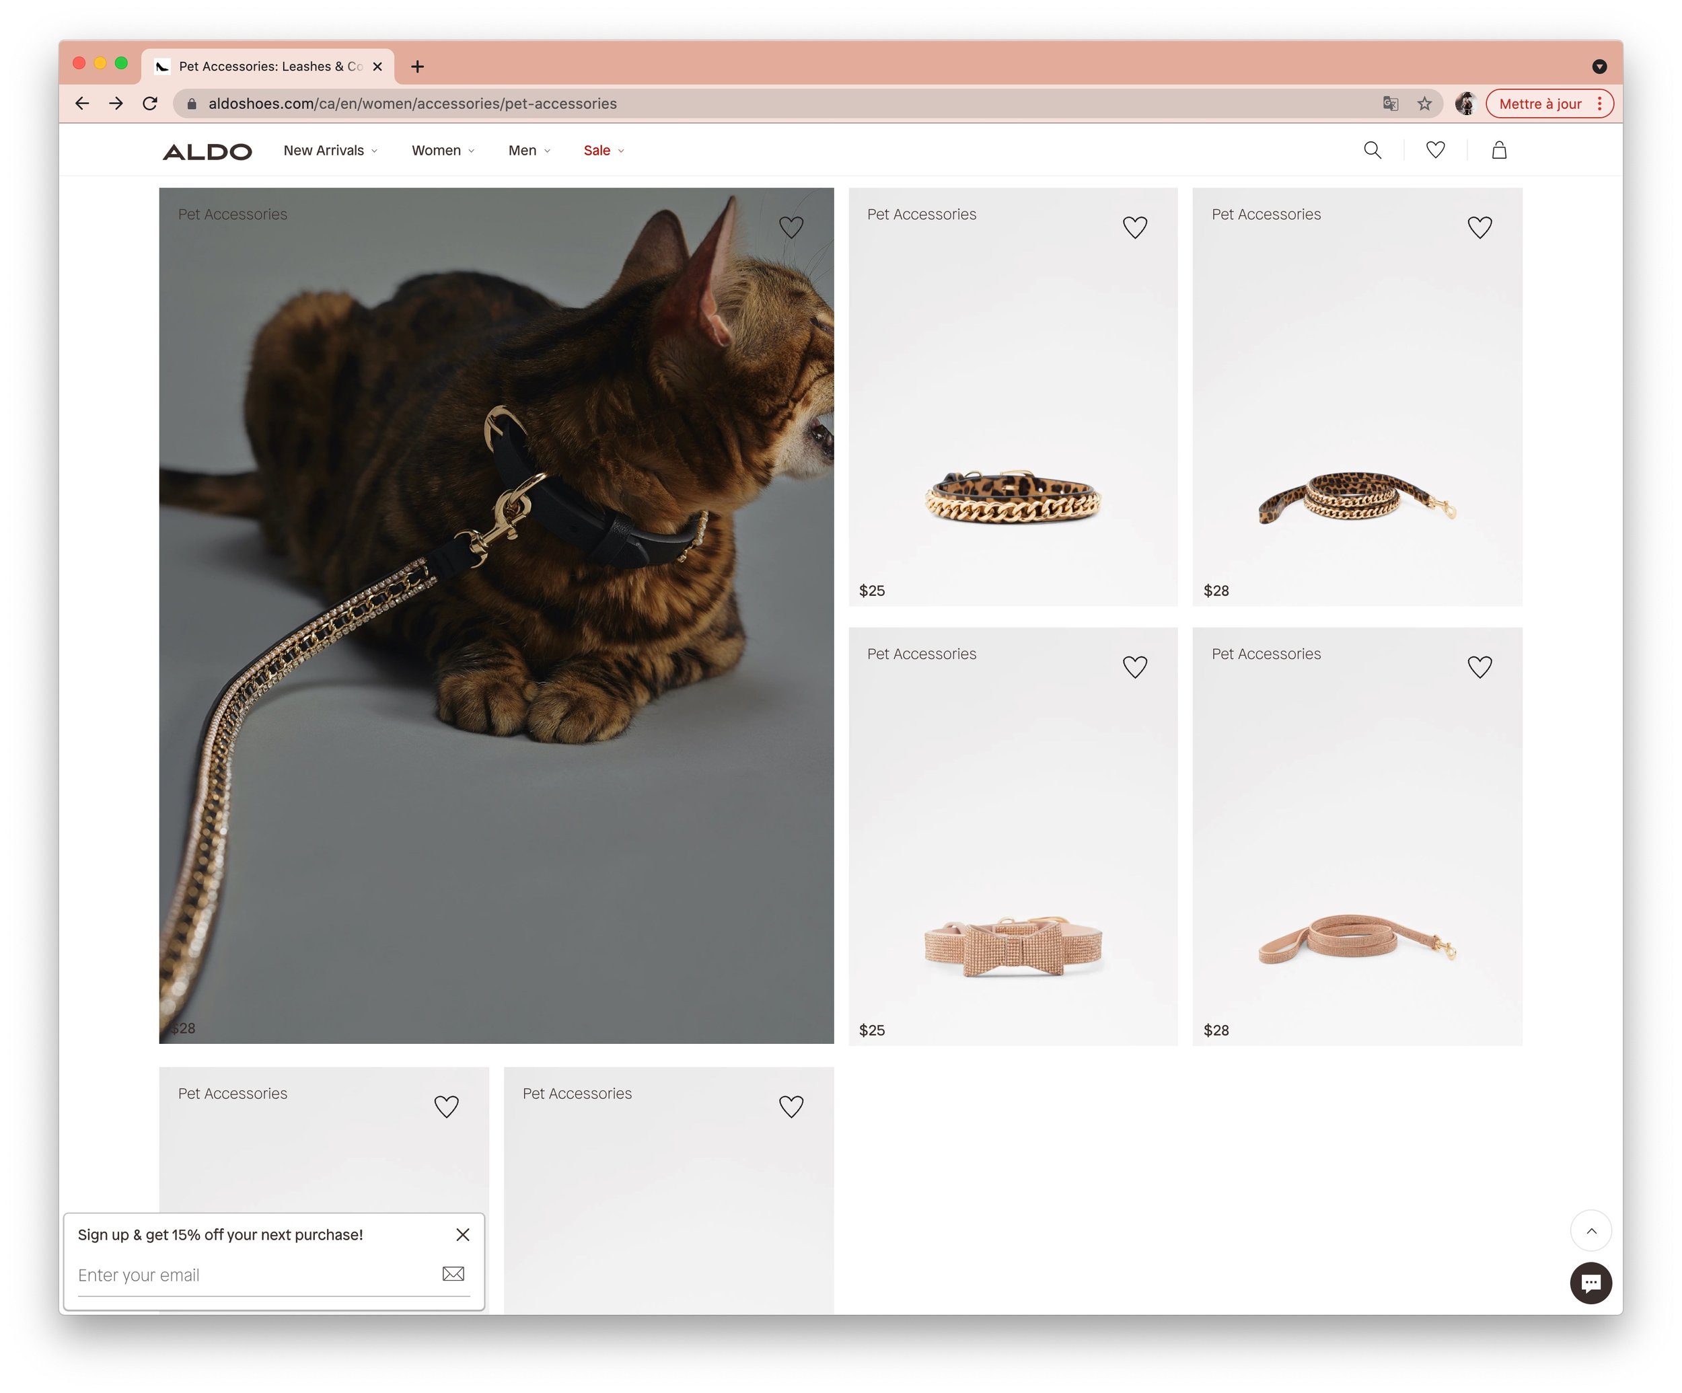Click Pet Accessories label on cat photo
The width and height of the screenshot is (1682, 1393).
(232, 215)
